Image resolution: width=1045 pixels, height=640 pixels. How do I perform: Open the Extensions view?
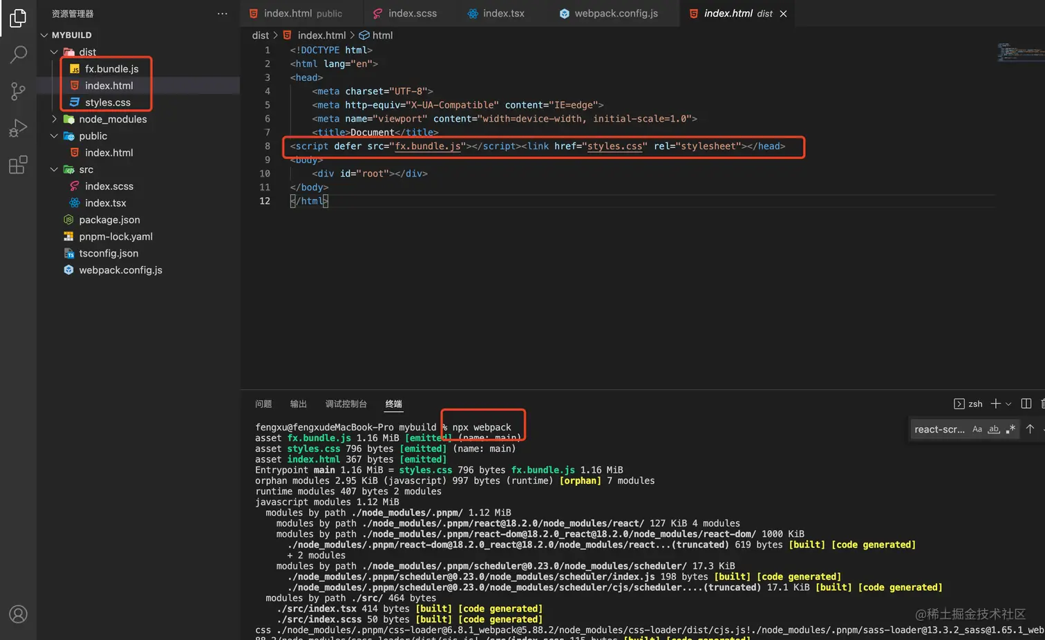18,164
